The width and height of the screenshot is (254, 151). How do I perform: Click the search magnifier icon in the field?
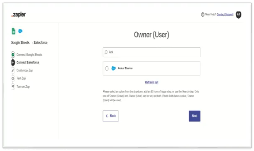pyautogui.click(x=106, y=52)
